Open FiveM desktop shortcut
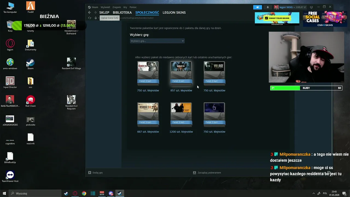350x197 pixels. point(30,8)
